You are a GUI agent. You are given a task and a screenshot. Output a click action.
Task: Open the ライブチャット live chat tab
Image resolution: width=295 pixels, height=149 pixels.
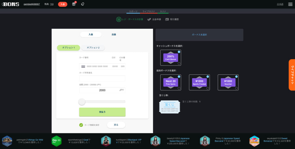pos(292,75)
